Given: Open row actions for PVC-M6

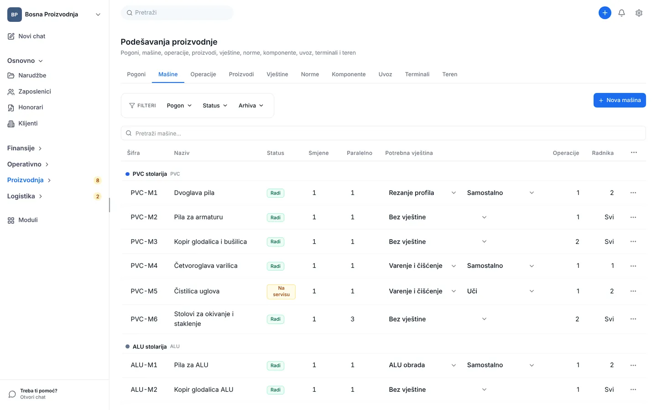Looking at the screenshot, I should (633, 319).
